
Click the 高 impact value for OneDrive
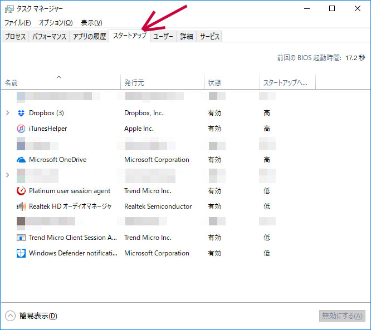click(267, 160)
